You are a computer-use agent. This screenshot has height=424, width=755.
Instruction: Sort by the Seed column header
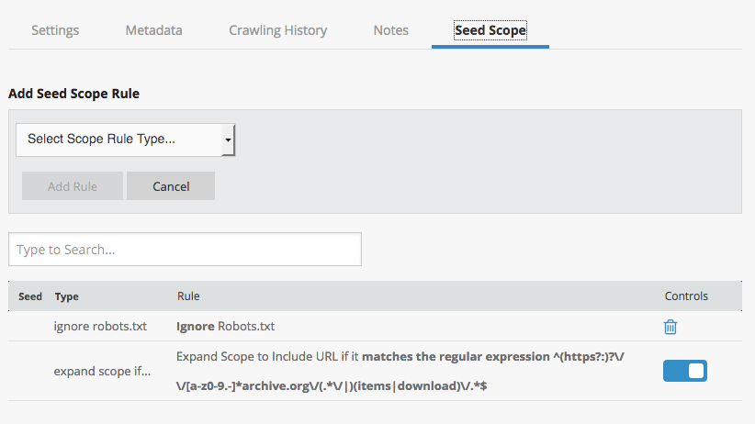(30, 296)
